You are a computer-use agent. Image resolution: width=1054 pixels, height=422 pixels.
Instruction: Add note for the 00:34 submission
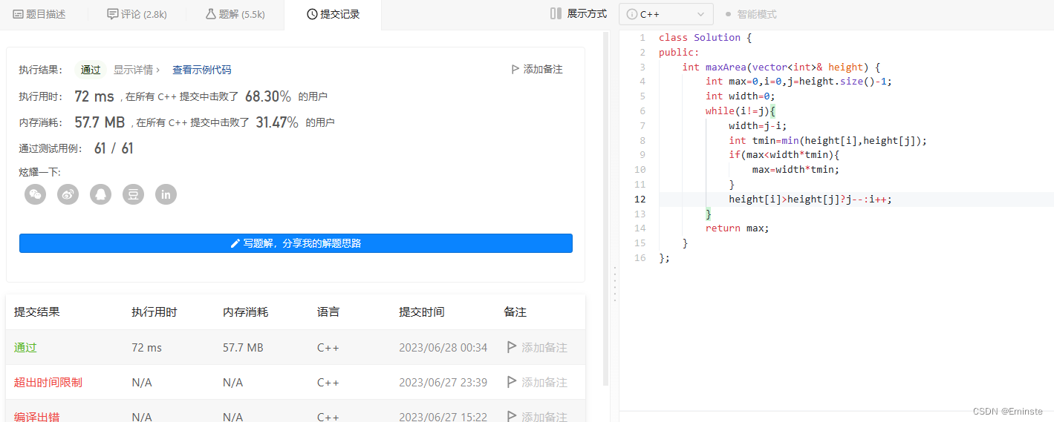click(537, 347)
